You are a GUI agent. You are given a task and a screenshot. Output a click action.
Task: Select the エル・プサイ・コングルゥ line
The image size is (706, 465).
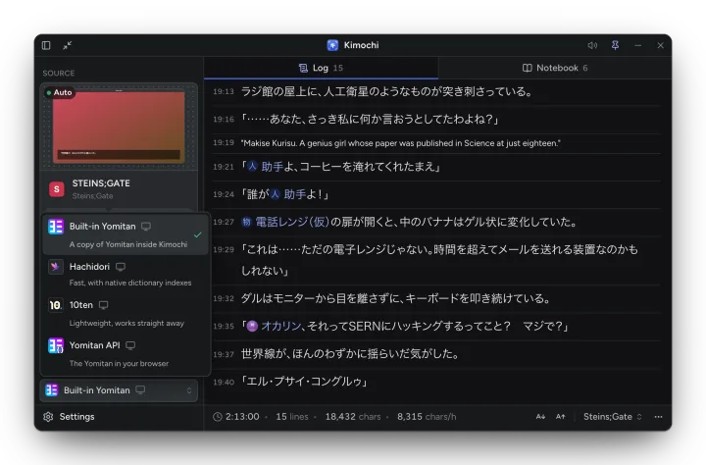[436, 382]
